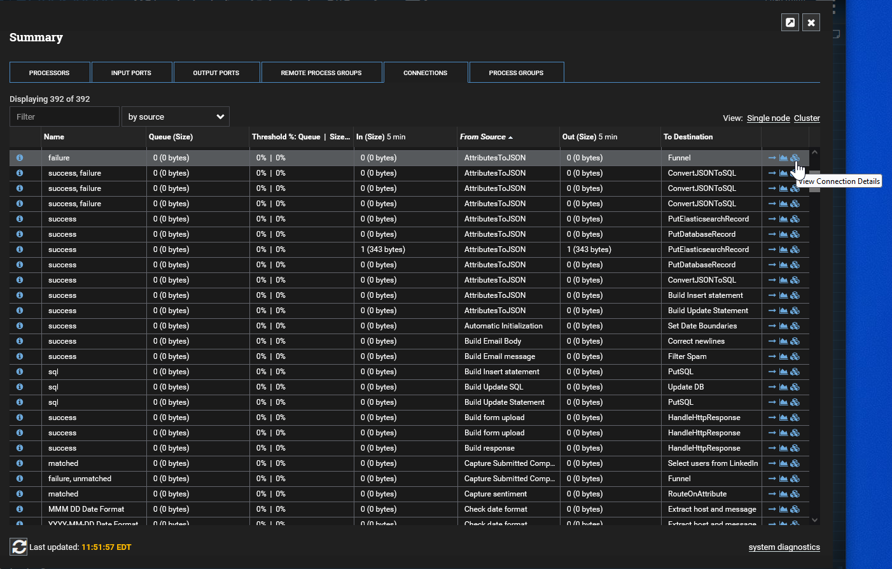Refresh the summary table

pos(18,547)
